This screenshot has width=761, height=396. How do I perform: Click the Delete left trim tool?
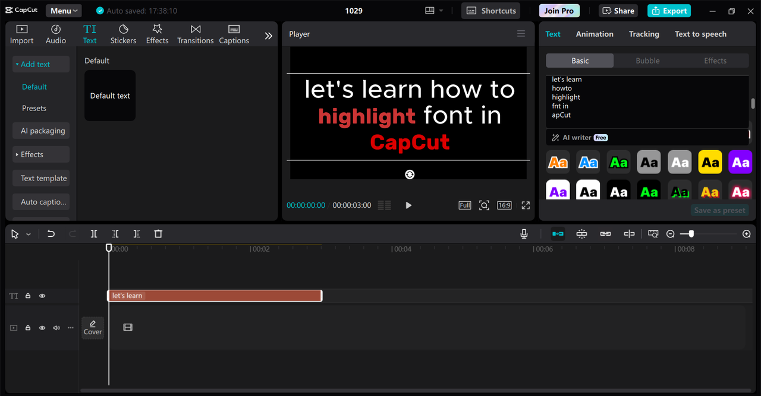115,234
